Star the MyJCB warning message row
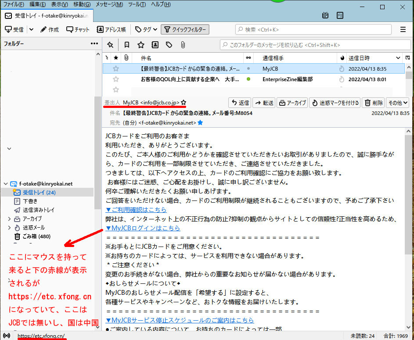 pos(116,69)
